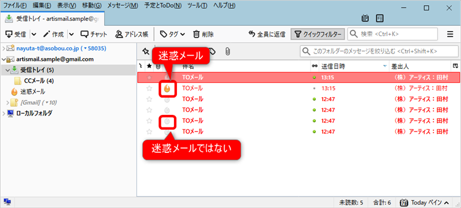461x208 pixels.
Task: Open 編集(E) menu
Action: pyautogui.click(x=42, y=5)
